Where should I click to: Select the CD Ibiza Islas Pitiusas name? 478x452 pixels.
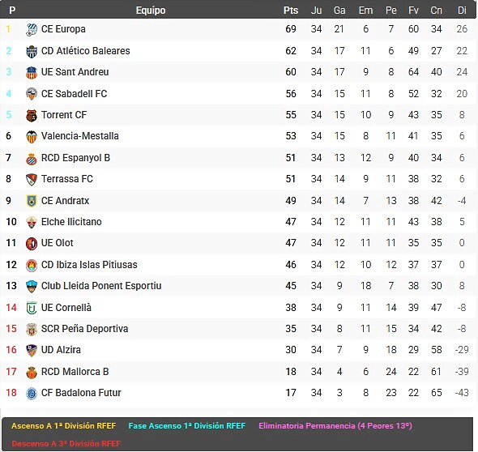pyautogui.click(x=89, y=265)
